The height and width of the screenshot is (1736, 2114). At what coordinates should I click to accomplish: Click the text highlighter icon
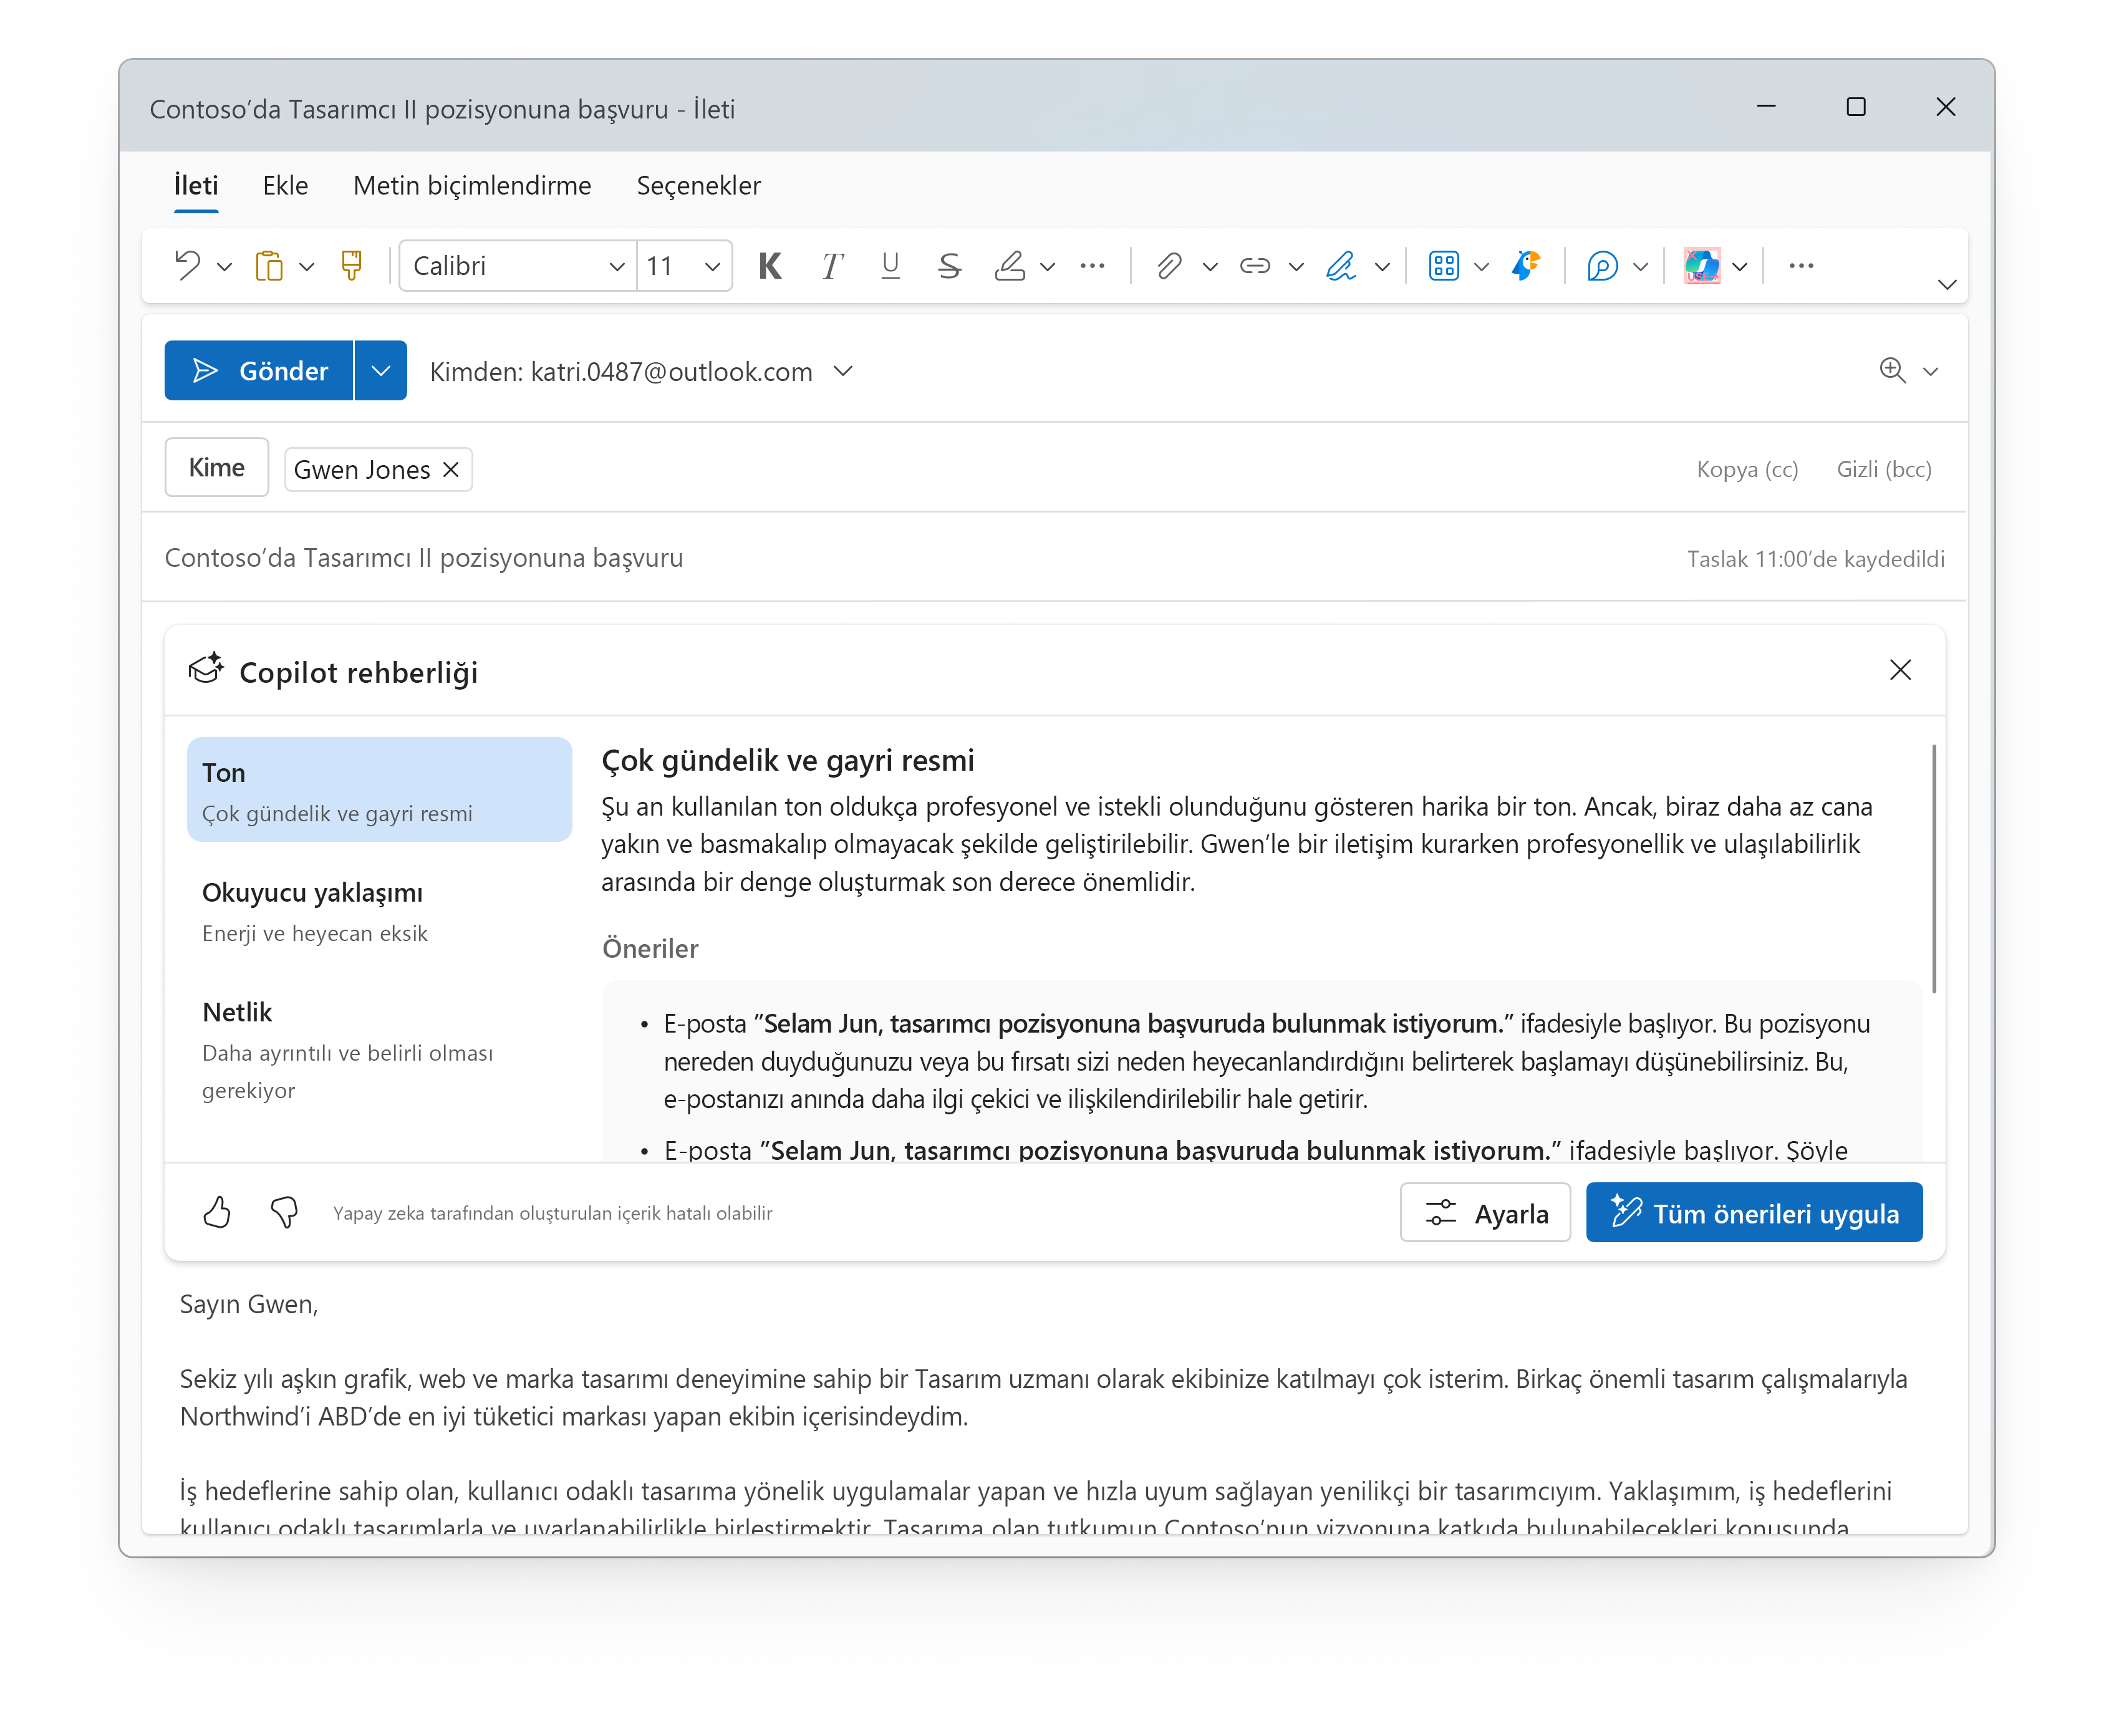tap(1010, 266)
